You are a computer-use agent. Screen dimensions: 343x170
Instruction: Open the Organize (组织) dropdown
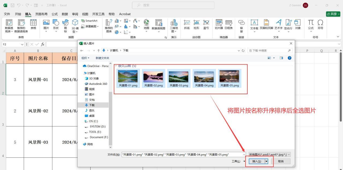pyautogui.click(x=85, y=58)
